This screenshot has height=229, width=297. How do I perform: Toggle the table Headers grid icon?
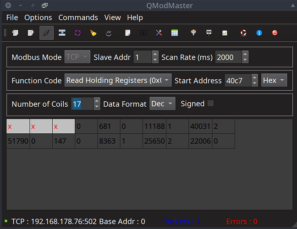175,33
